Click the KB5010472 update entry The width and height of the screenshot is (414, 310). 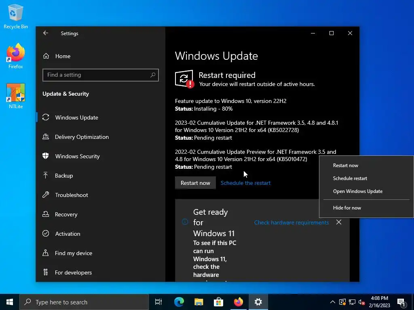click(256, 159)
